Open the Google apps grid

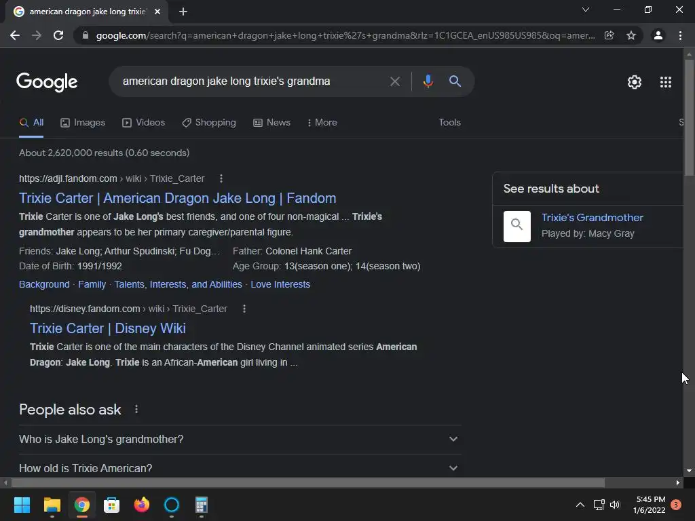665,82
